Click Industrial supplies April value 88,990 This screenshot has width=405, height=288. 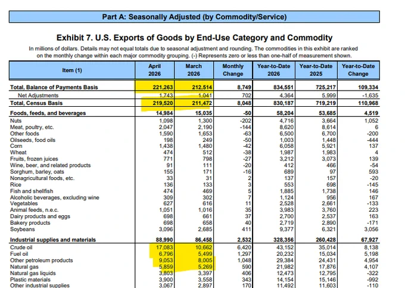[x=164, y=240]
